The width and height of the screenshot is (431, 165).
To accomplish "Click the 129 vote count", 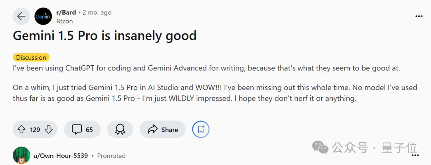I will 35,130.
